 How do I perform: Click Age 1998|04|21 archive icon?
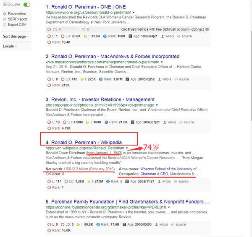coord(130,36)
